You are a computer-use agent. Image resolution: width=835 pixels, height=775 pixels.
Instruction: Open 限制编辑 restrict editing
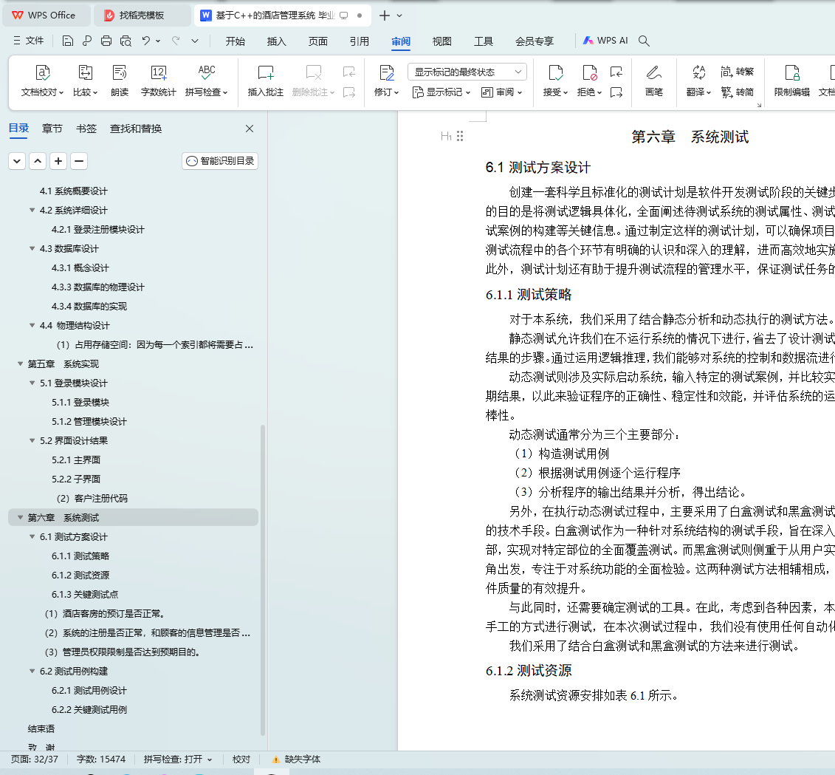[x=792, y=81]
